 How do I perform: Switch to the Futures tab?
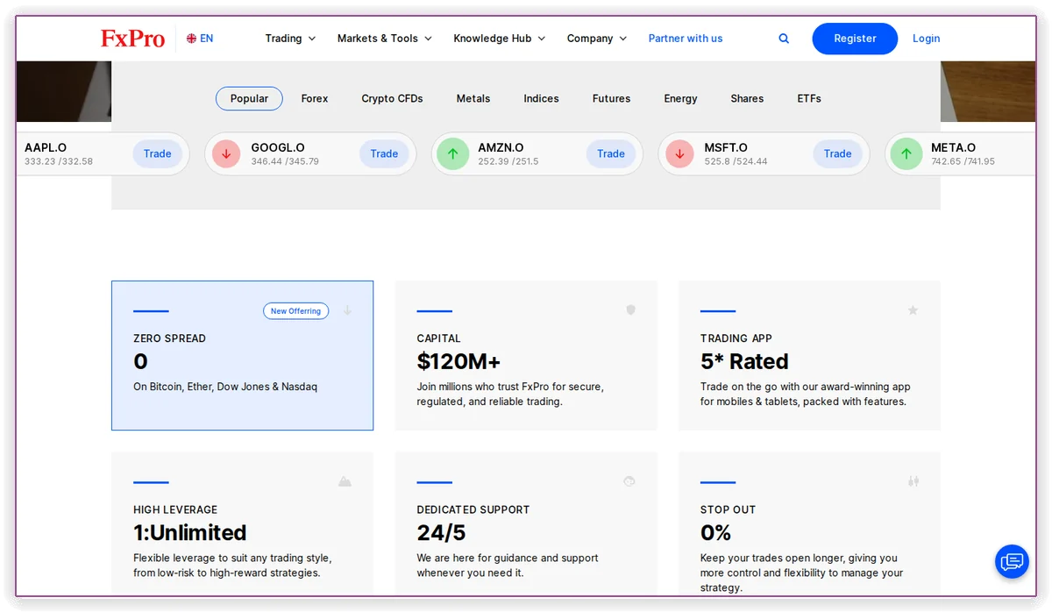[x=611, y=99]
